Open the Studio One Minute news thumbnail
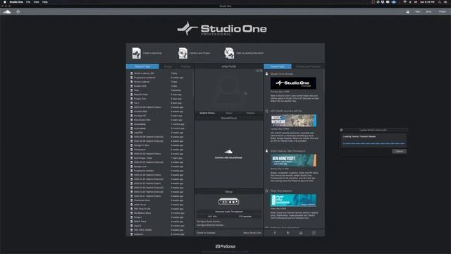This screenshot has height=254, width=451. (293, 83)
